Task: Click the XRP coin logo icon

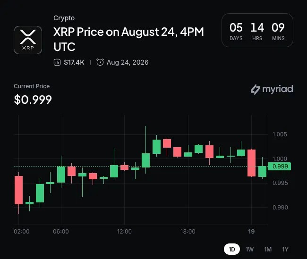Action: (28, 40)
